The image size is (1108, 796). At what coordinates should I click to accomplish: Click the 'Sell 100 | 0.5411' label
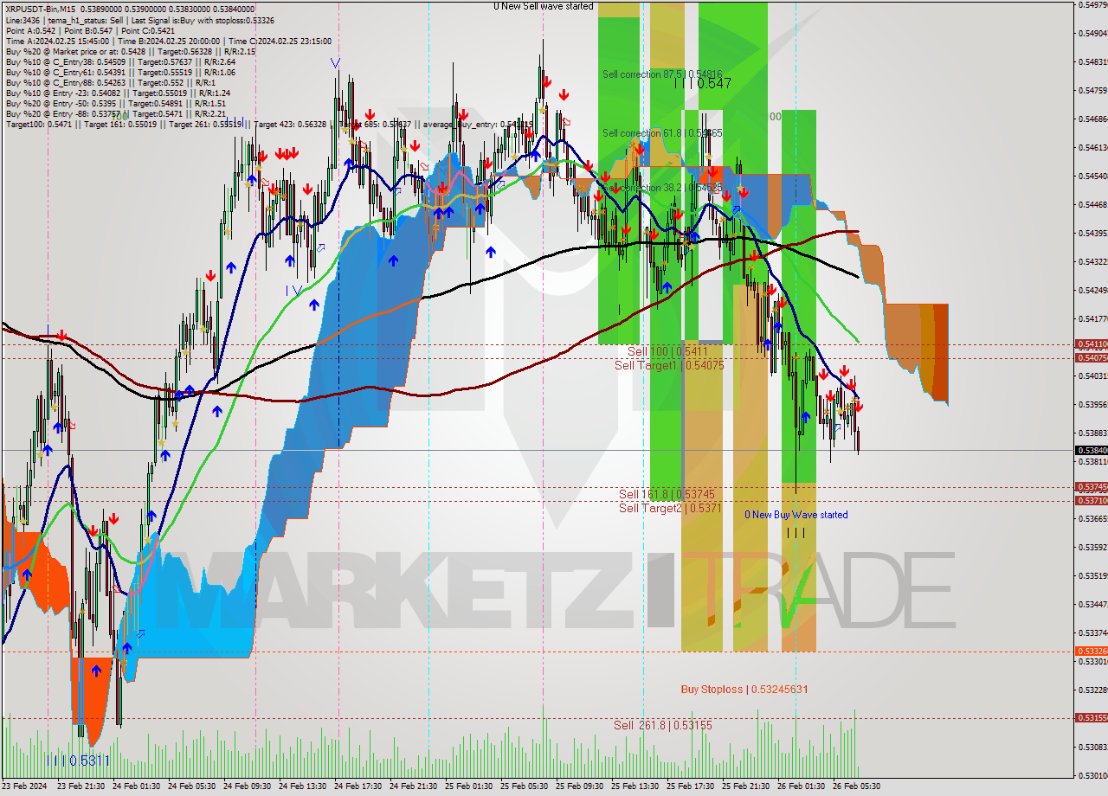[x=667, y=351]
